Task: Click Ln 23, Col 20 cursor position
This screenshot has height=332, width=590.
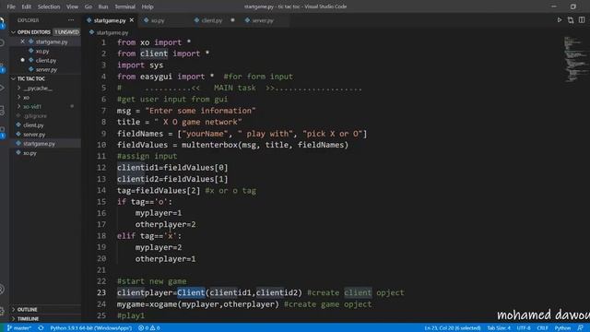Action: pyautogui.click(x=453, y=328)
